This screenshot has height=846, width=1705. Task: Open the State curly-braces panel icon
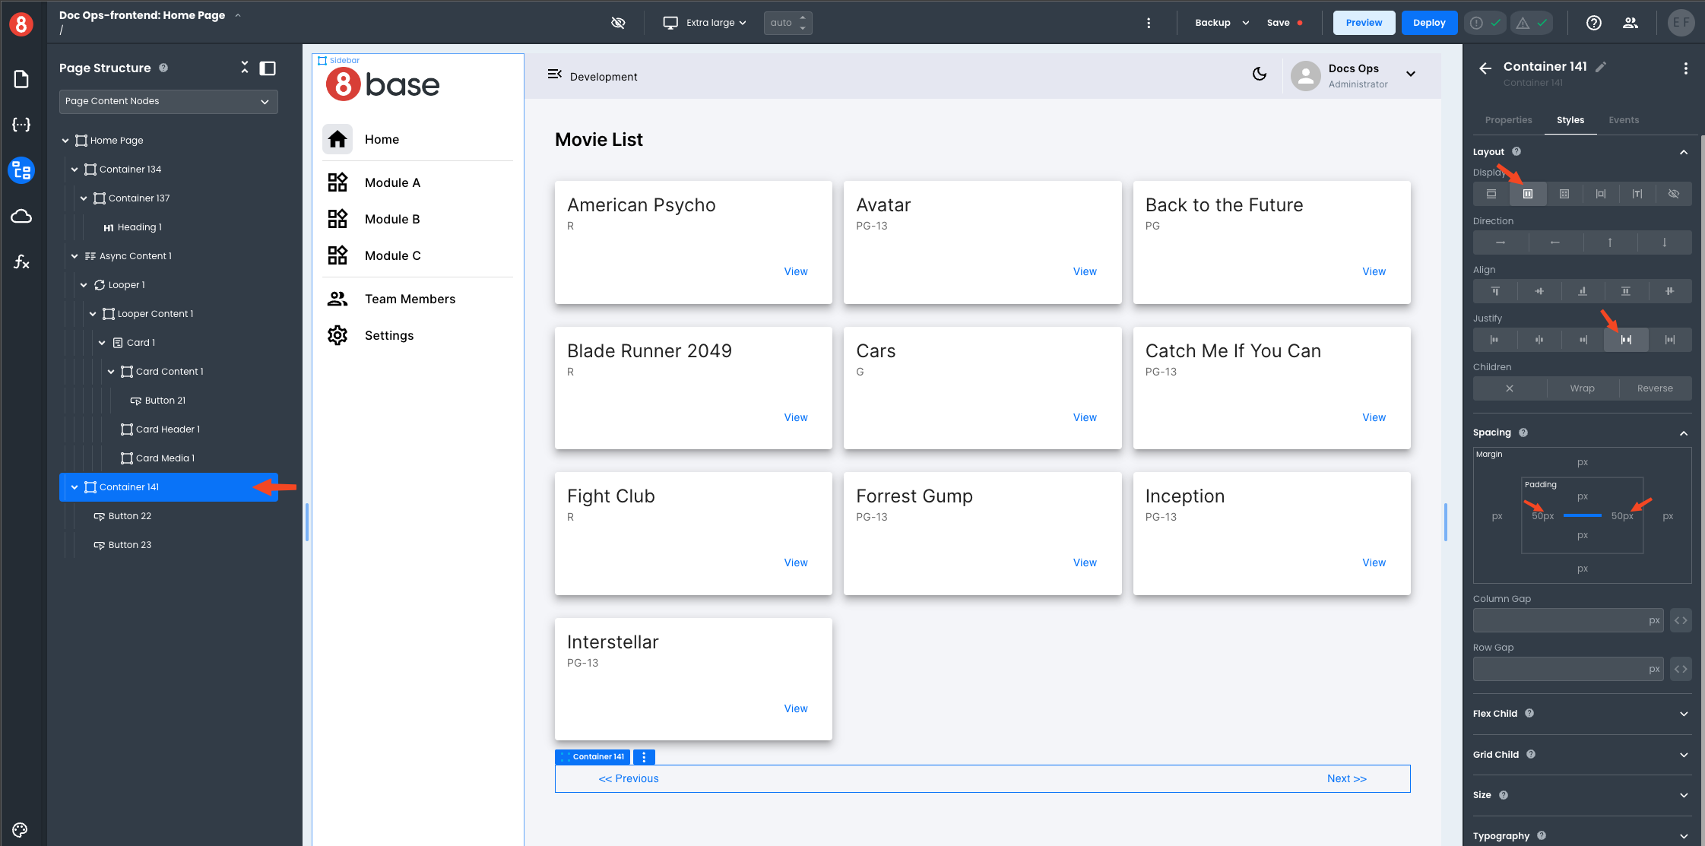[x=21, y=125]
